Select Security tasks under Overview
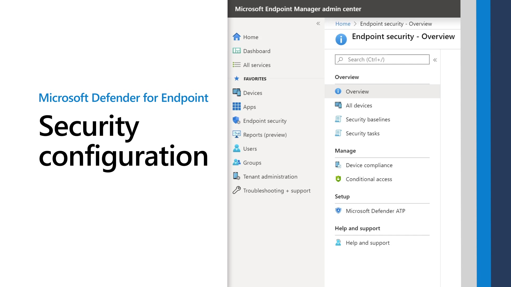The image size is (511, 287). tap(362, 133)
